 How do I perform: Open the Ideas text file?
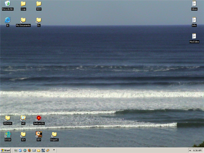point(194,4)
